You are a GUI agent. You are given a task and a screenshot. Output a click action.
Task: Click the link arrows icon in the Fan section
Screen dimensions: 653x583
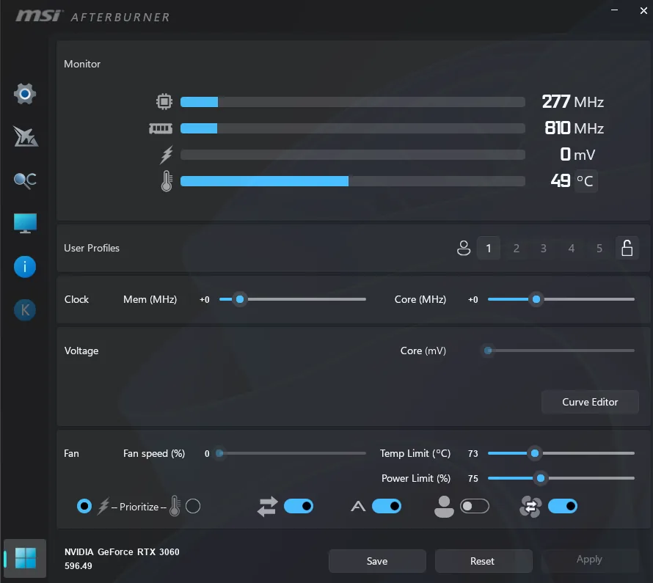pos(267,507)
